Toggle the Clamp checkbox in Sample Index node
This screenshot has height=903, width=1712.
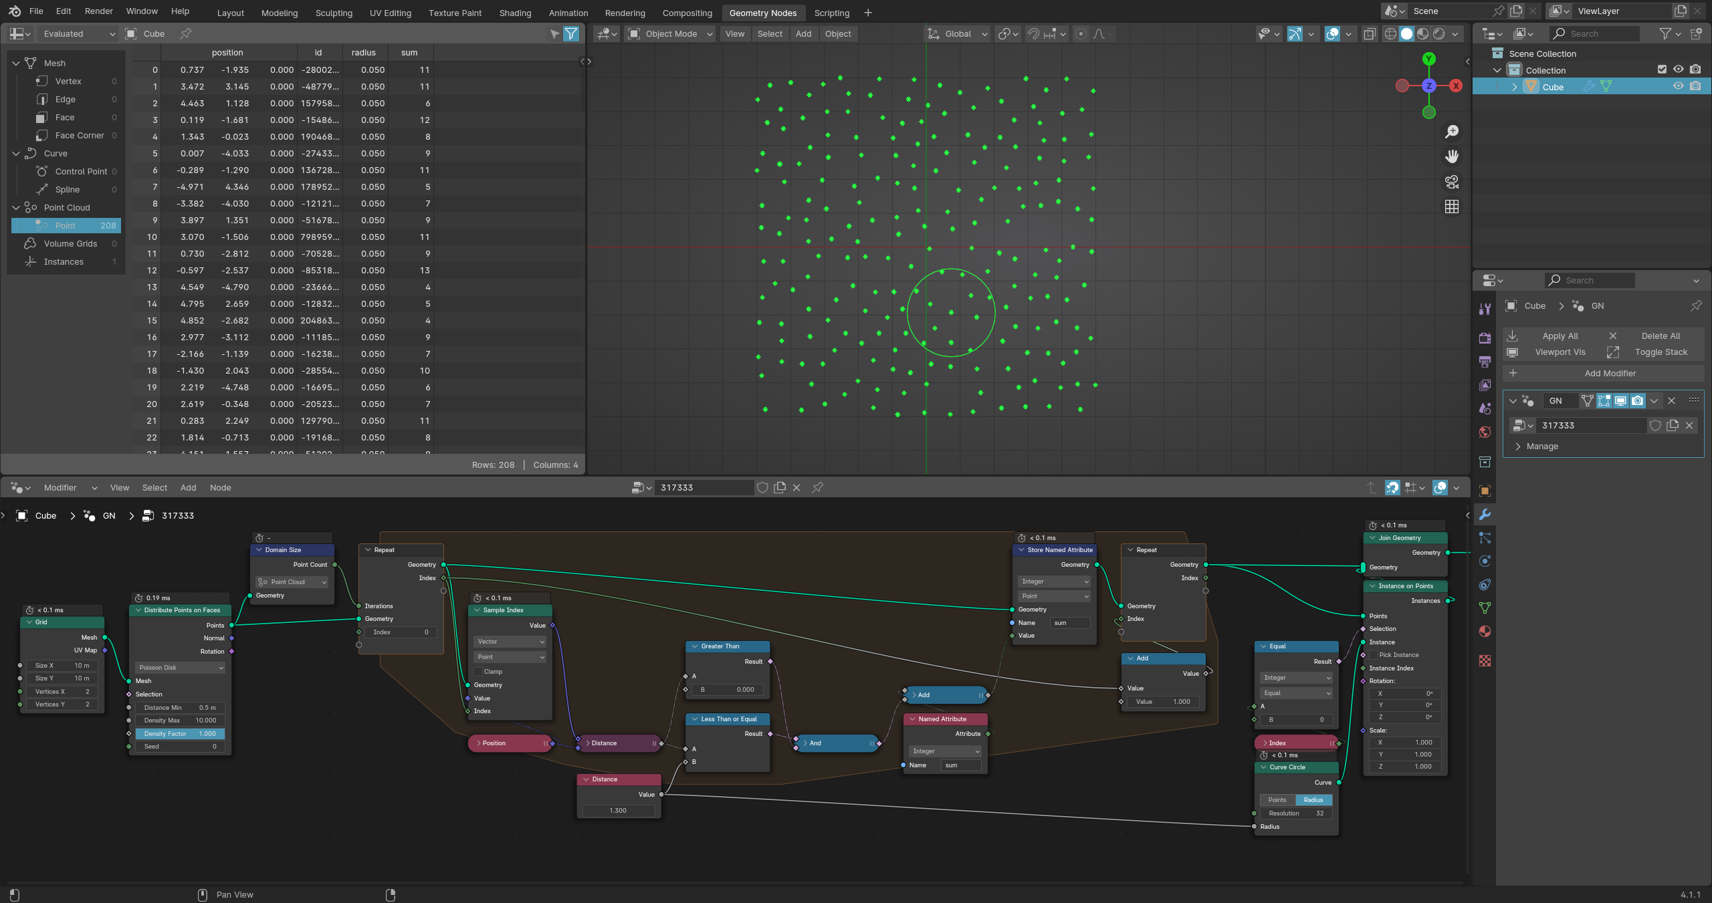(x=478, y=672)
